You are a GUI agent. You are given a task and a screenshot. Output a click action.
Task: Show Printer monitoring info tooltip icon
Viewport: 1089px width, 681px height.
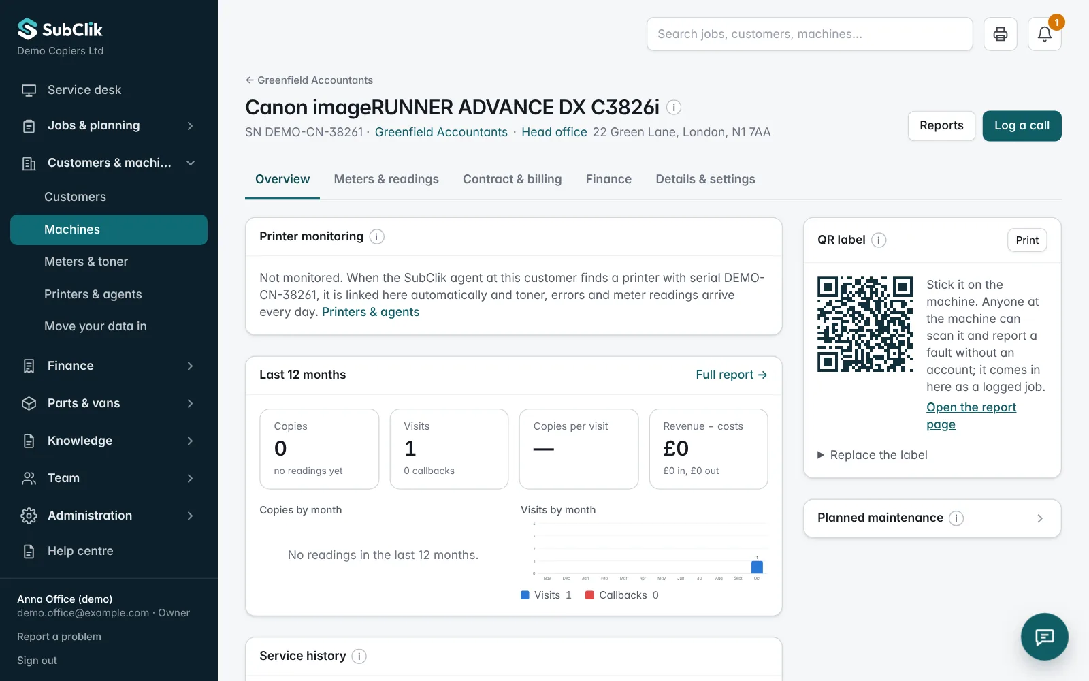coord(376,236)
